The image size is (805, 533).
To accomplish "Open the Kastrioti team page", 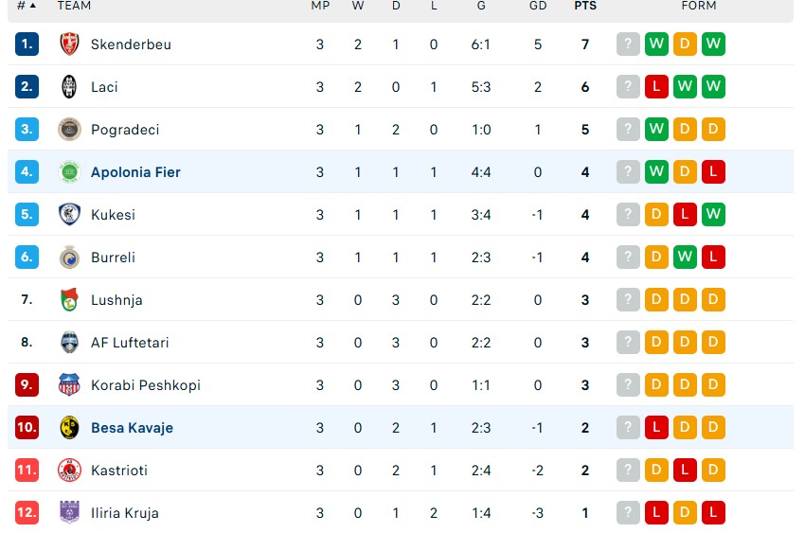I will 118,471.
